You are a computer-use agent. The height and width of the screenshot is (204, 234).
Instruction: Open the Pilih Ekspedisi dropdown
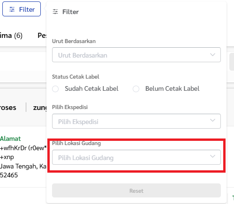(136, 121)
